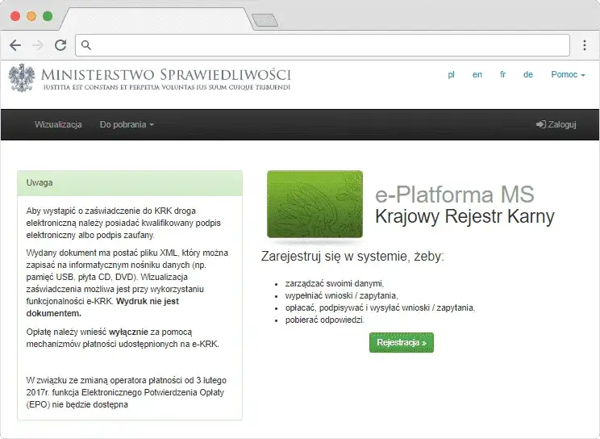This screenshot has height=439, width=600.
Task: Click the green e-Platforma eagle card image
Action: 315,204
